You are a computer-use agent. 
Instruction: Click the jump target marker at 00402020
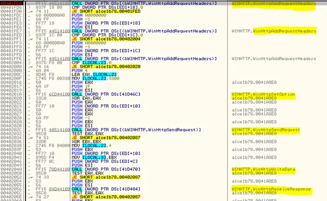click(30, 98)
